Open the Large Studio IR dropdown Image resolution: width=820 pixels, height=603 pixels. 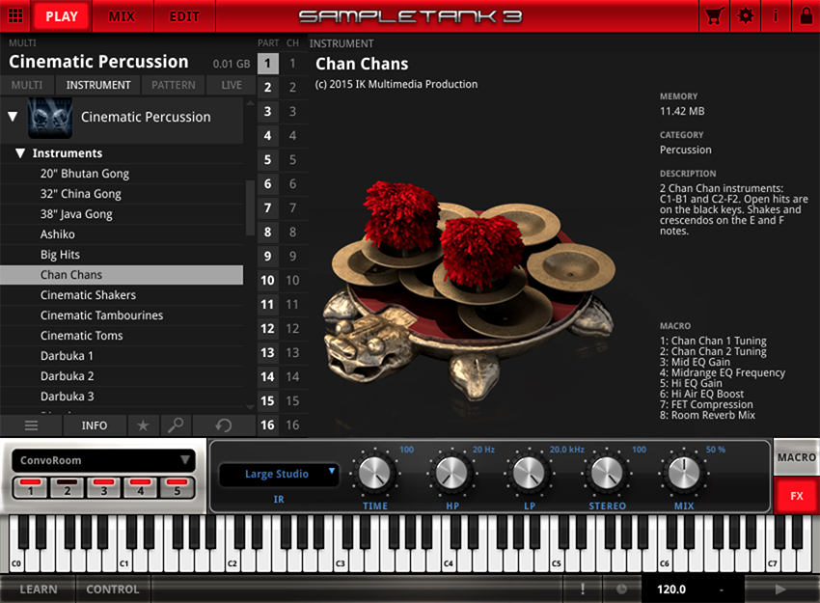pos(278,474)
